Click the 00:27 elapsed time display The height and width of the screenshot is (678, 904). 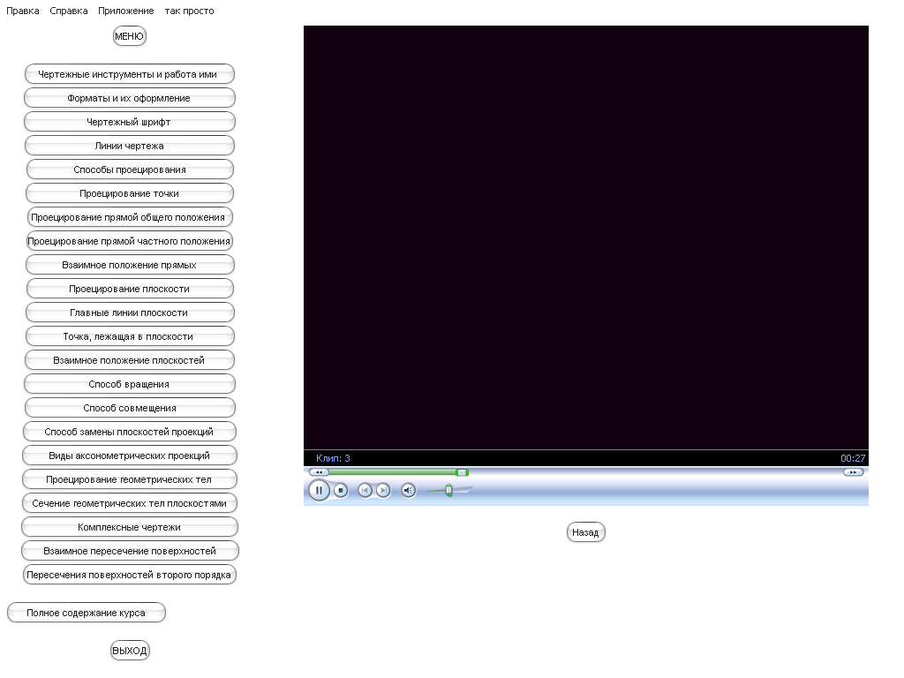coord(853,458)
